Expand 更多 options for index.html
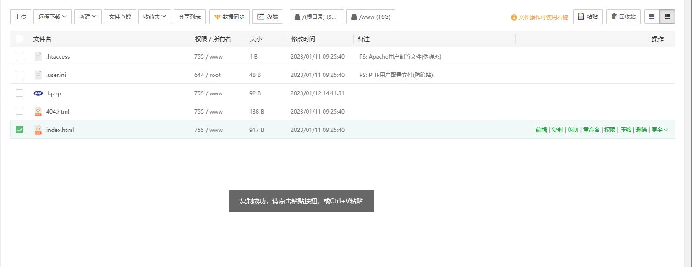692x267 pixels. (x=659, y=130)
